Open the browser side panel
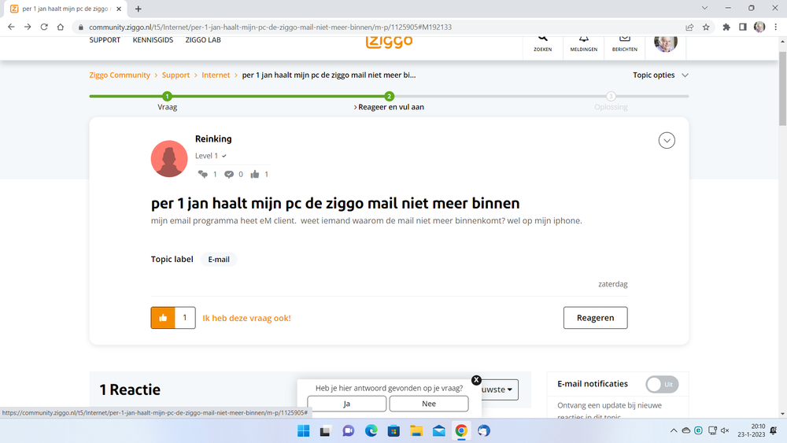Image resolution: width=787 pixels, height=443 pixels. (x=743, y=27)
